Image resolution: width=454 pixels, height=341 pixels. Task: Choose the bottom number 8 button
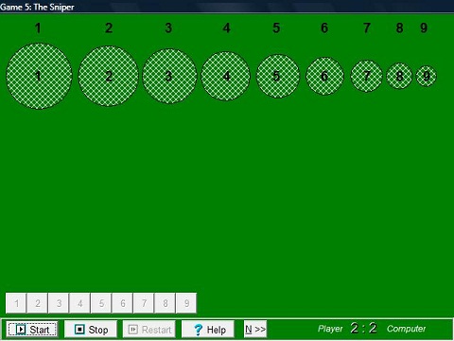pos(165,303)
